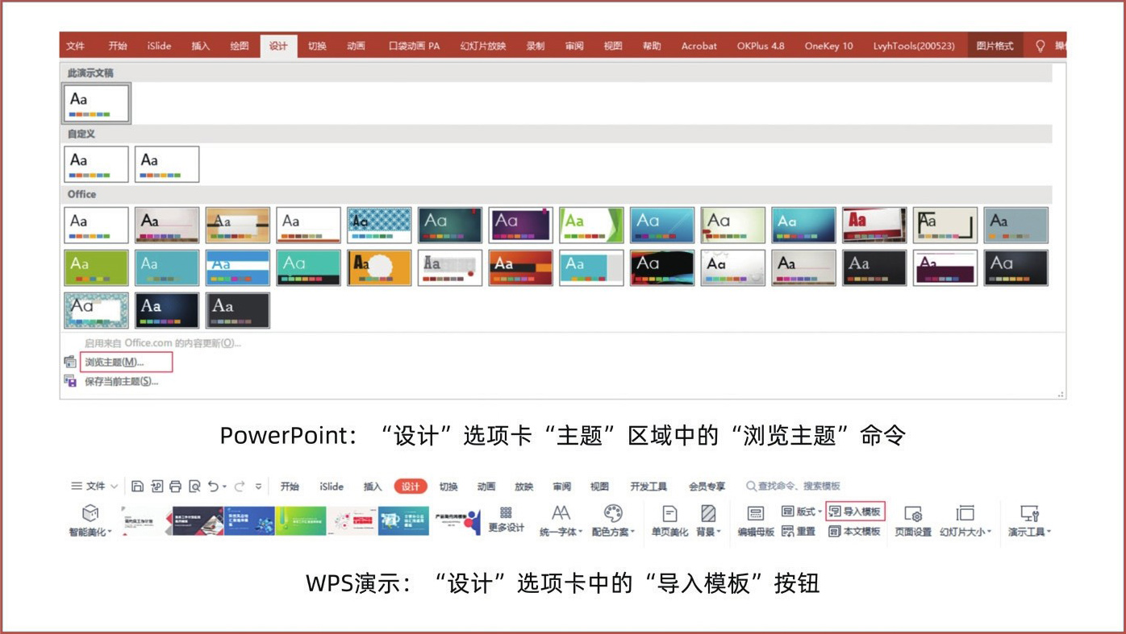The image size is (1126, 634).
Task: Click the redo arrow in WPS toolbar
Action: click(x=239, y=486)
